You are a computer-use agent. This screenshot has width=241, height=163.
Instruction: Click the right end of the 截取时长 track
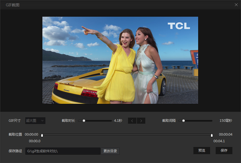click(111, 121)
